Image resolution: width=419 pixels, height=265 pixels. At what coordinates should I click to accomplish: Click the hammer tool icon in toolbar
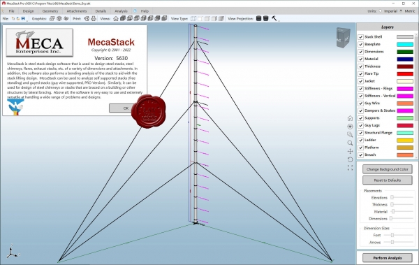pos(274,18)
